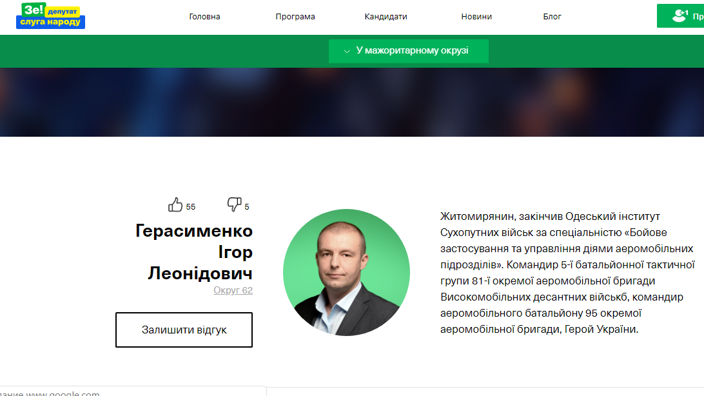This screenshot has width=704, height=396.
Task: Follow the 'Округ 62' link
Action: [233, 290]
